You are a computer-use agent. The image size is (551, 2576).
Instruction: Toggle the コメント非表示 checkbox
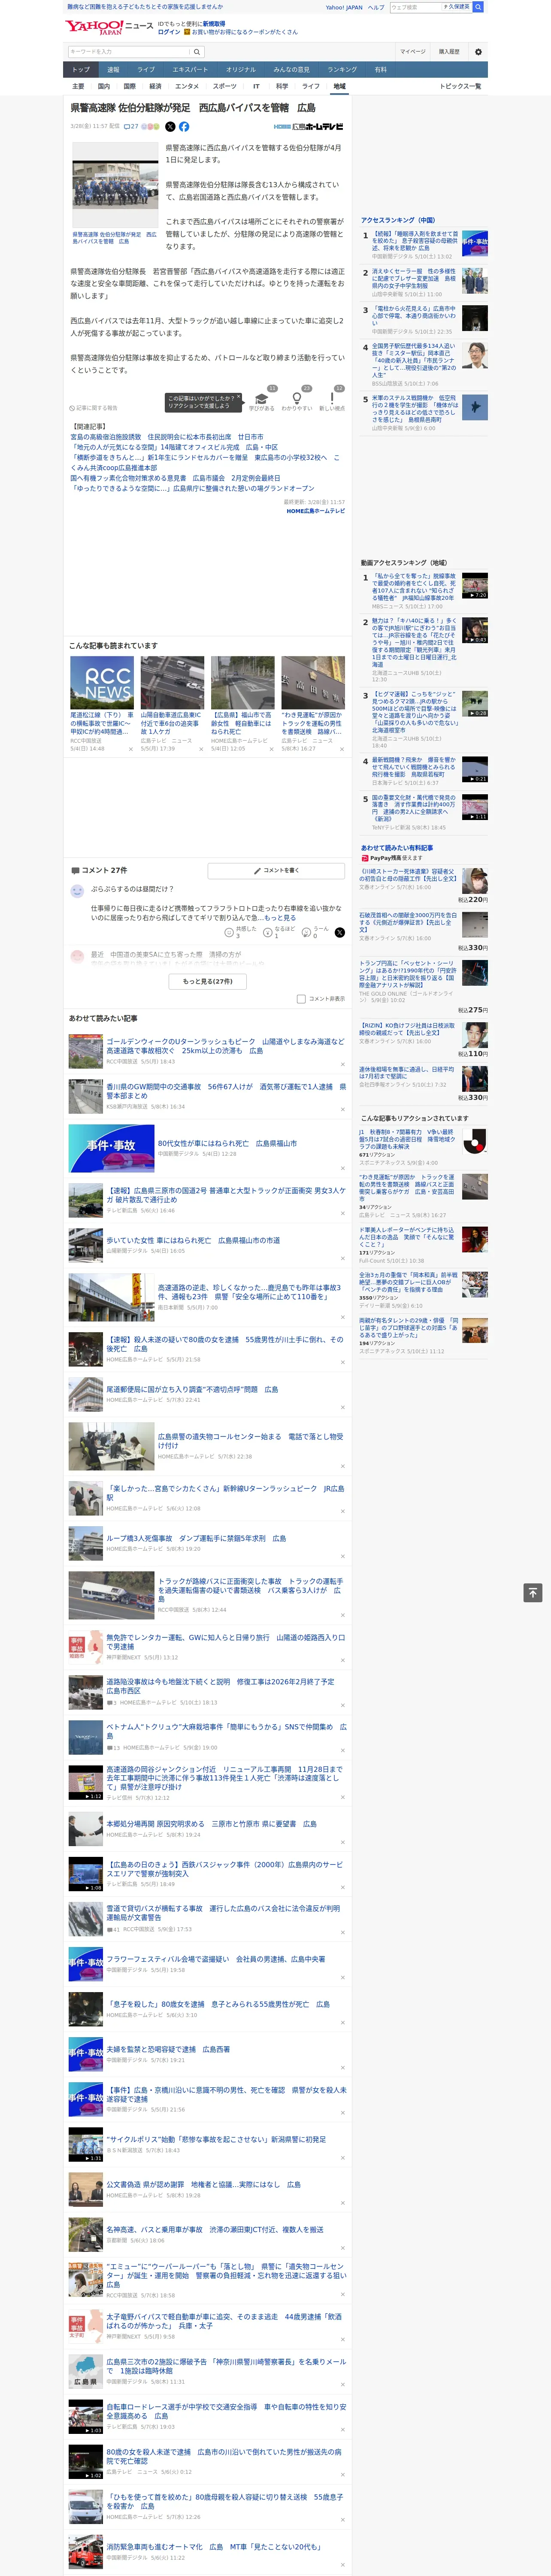(301, 999)
